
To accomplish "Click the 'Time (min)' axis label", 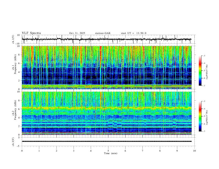I will [111, 153].
